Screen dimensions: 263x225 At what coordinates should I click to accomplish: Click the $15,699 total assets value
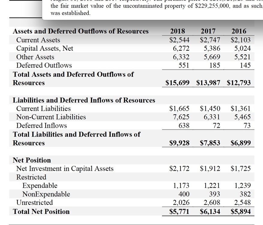177,83
